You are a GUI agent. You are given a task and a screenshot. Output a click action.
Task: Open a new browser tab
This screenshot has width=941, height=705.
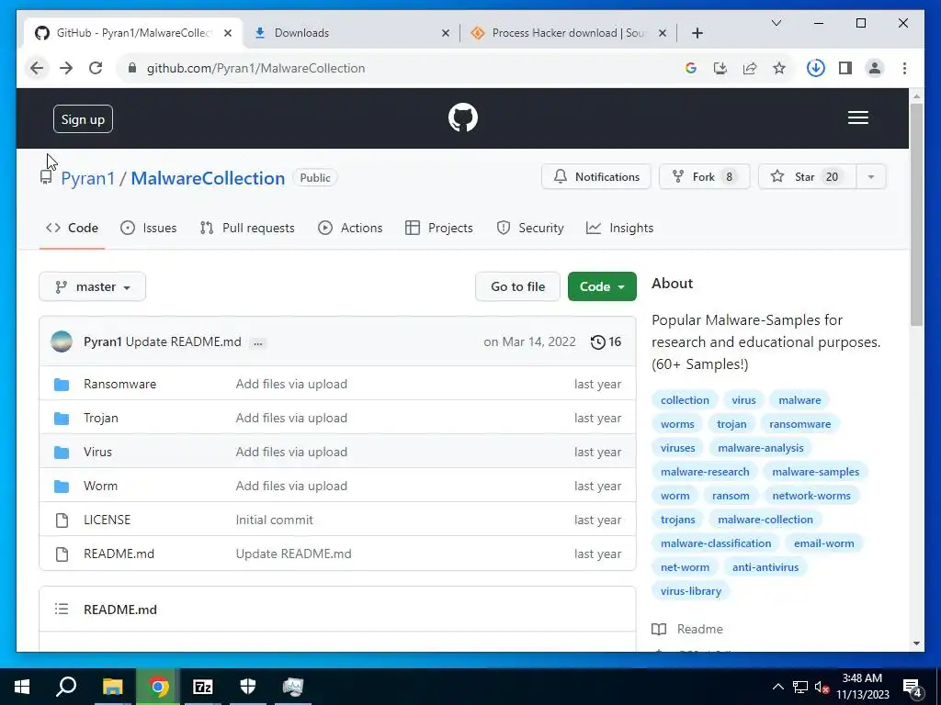(697, 33)
